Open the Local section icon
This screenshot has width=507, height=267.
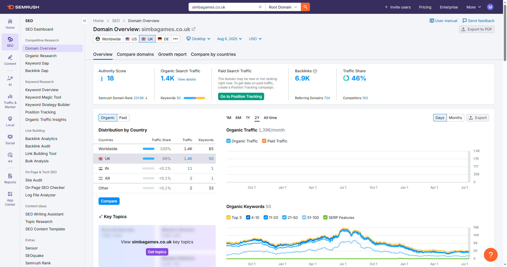click(10, 121)
